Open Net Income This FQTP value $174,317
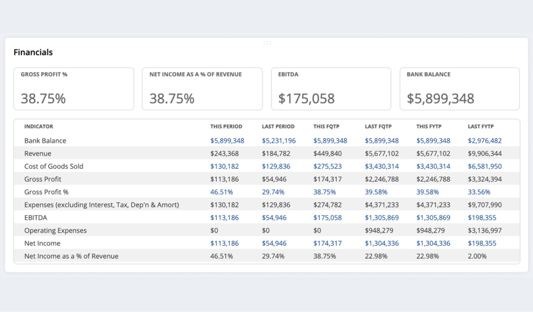The height and width of the screenshot is (312, 533). [x=328, y=243]
